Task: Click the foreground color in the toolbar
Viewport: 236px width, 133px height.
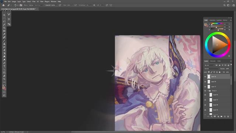Action: coord(3,88)
